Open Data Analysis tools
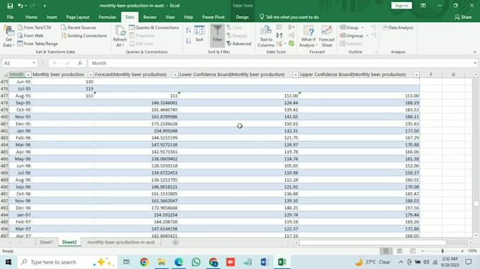This screenshot has height=269, width=480. pos(398,27)
